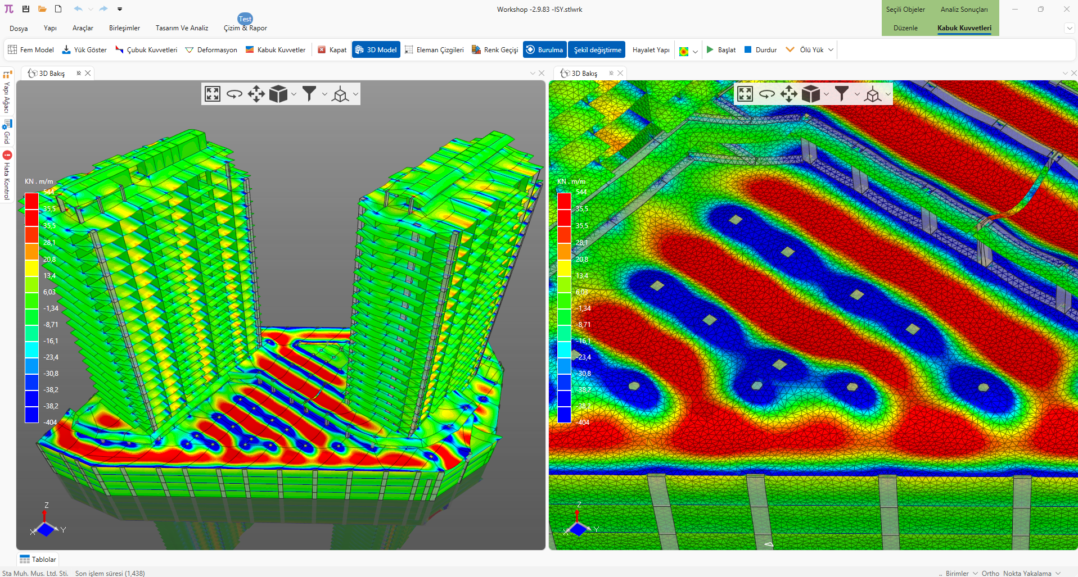Activate the pan tool in right viewport
This screenshot has height=577, width=1078.
point(788,94)
